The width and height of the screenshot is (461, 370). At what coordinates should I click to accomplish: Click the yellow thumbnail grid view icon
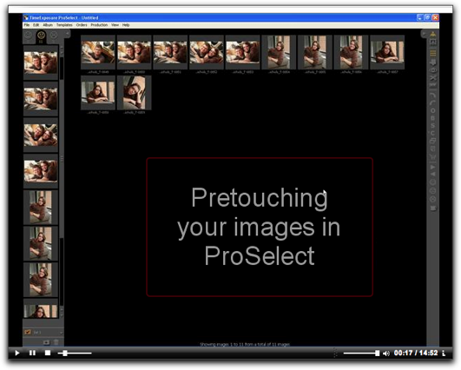tap(432, 53)
